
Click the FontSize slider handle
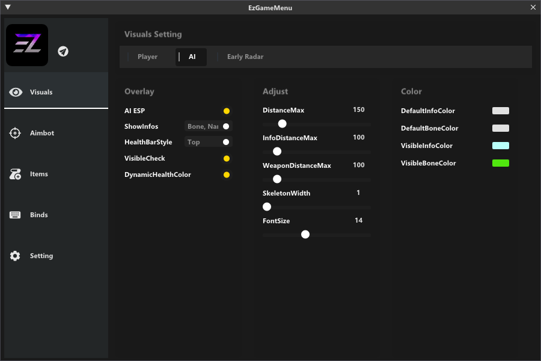click(x=305, y=235)
